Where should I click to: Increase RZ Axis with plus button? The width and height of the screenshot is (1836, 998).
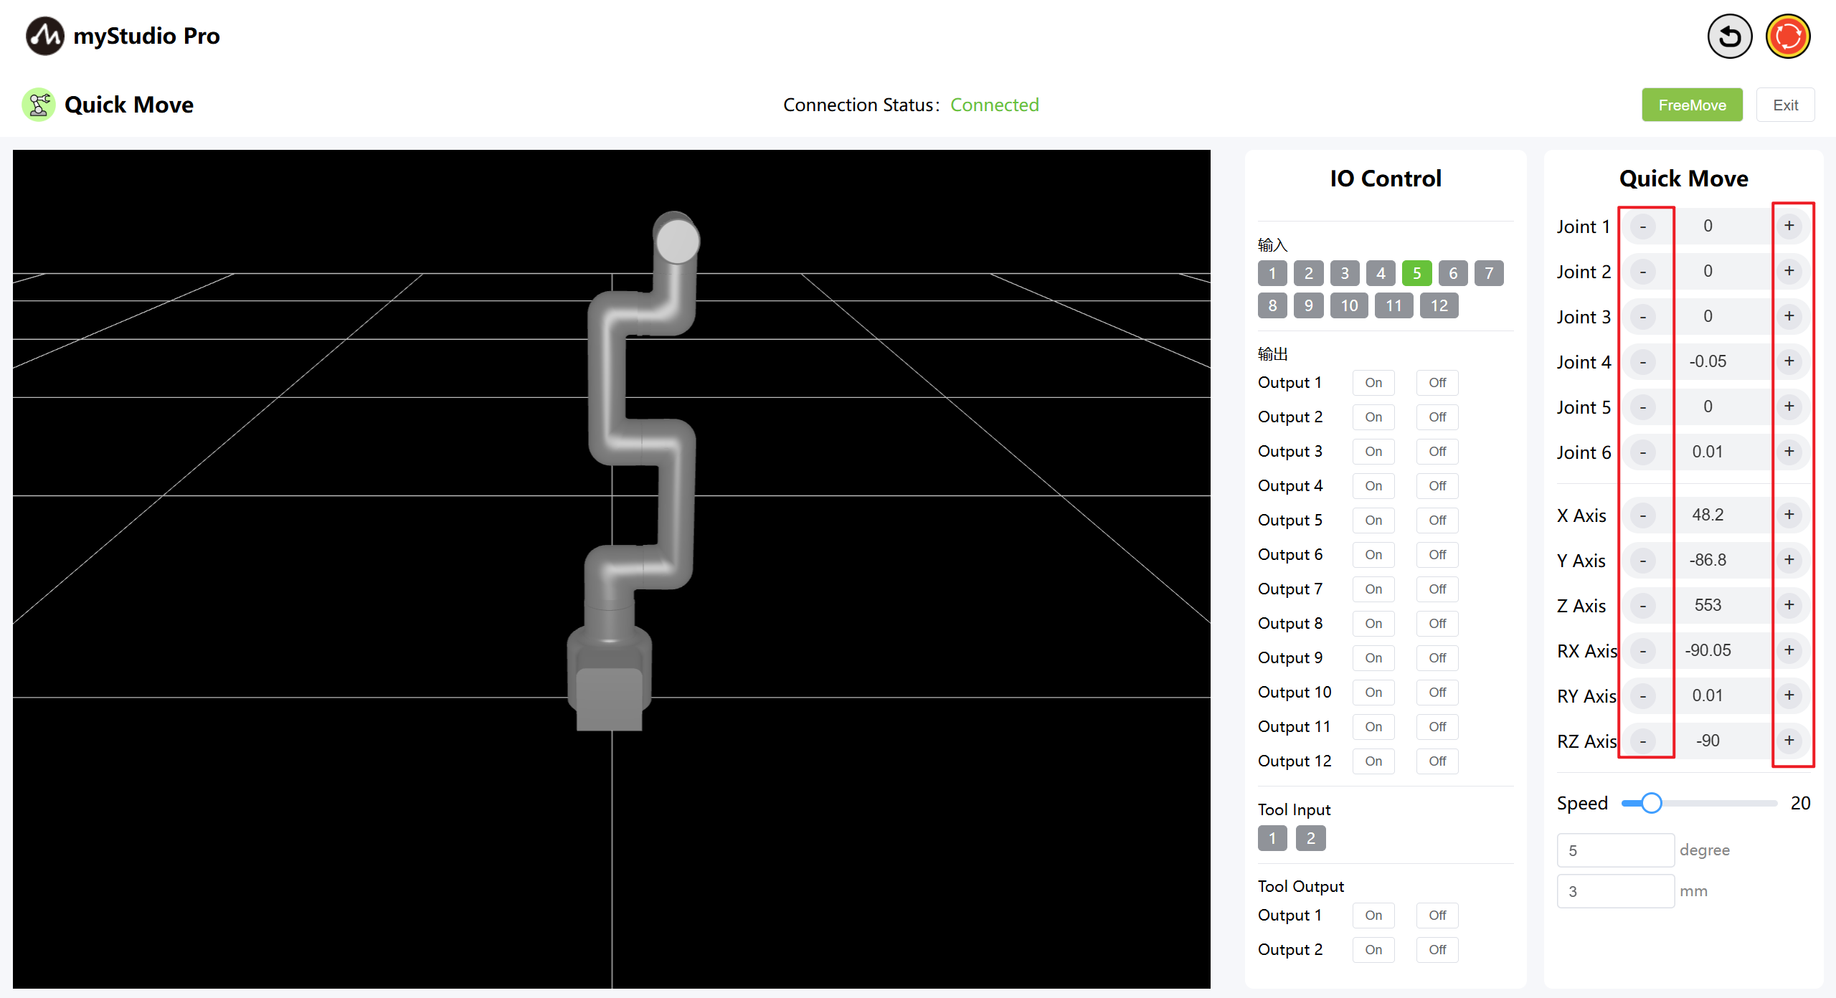point(1789,741)
